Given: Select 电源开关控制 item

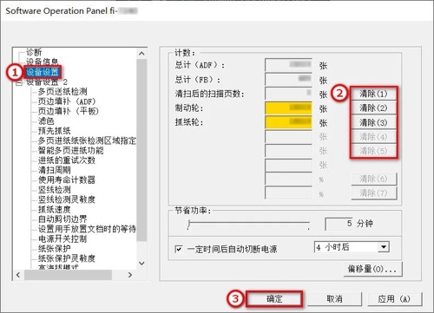Looking at the screenshot, I should pyautogui.click(x=62, y=238).
